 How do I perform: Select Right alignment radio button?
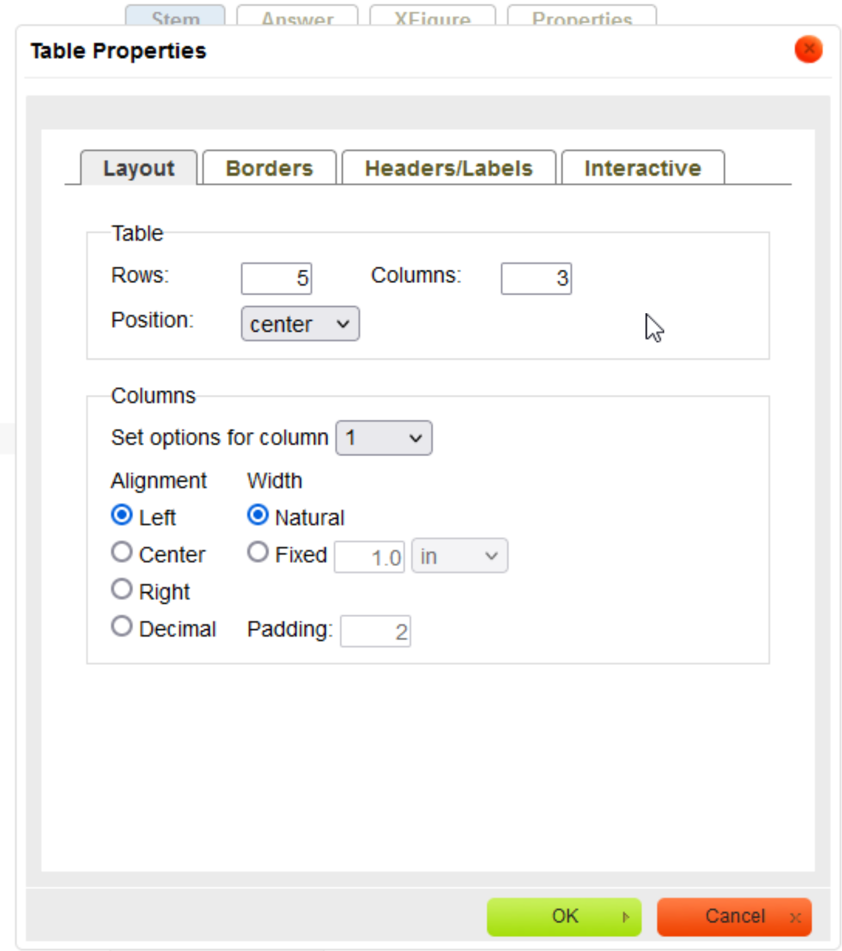pos(122,589)
